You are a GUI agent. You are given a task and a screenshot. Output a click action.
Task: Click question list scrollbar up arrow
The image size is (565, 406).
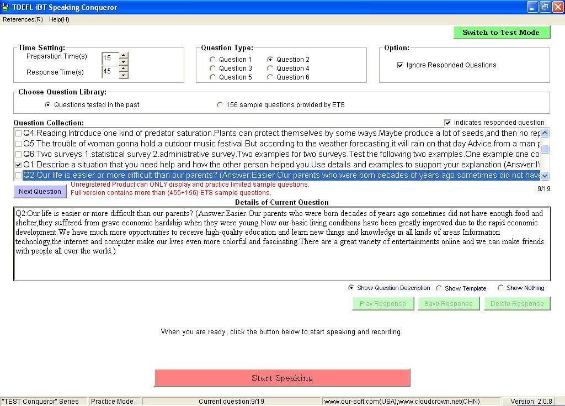point(545,133)
